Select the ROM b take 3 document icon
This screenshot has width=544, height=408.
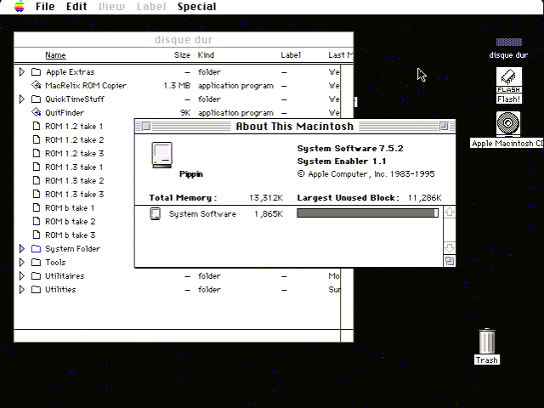[36, 235]
